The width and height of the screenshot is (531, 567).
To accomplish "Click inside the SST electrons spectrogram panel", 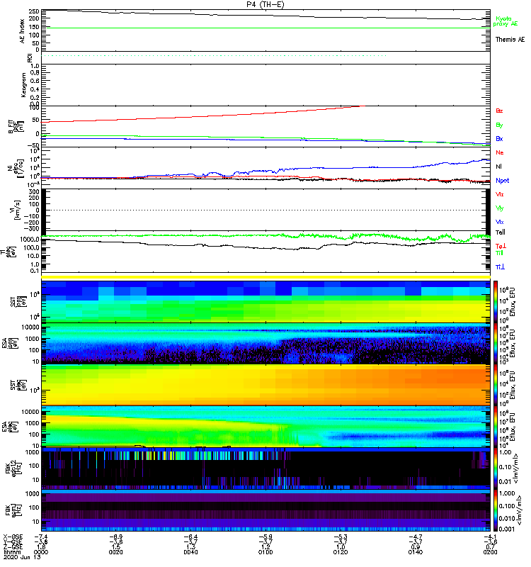I will 265,385.
